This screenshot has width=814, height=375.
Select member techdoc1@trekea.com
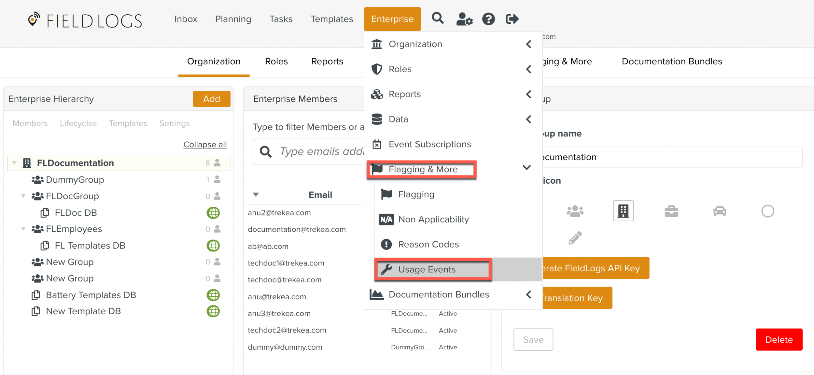tap(286, 263)
